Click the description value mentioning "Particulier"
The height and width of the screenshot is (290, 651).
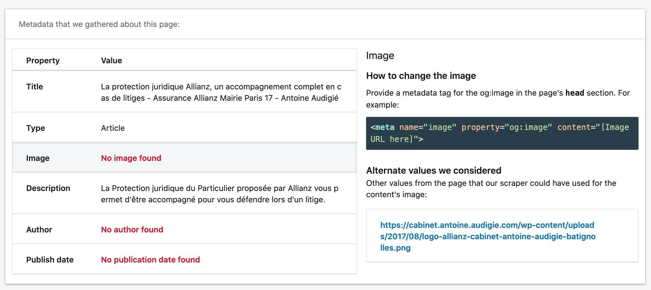click(x=219, y=194)
